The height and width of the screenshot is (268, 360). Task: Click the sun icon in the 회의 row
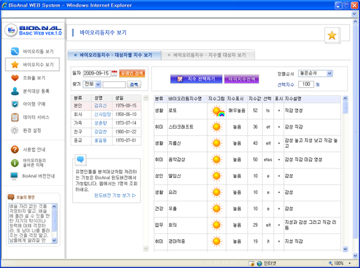(x=217, y=225)
